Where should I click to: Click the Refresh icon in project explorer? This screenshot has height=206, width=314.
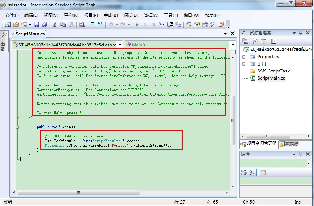[x=263, y=41]
